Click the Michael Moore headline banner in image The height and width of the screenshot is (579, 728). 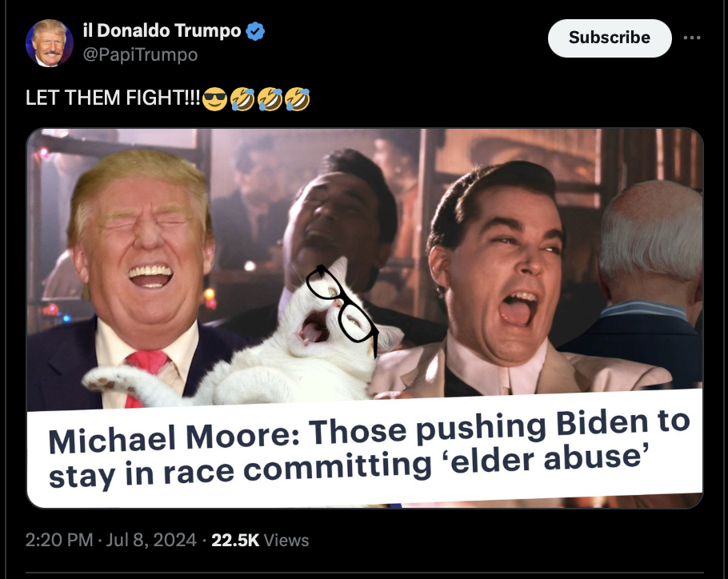[x=365, y=448]
